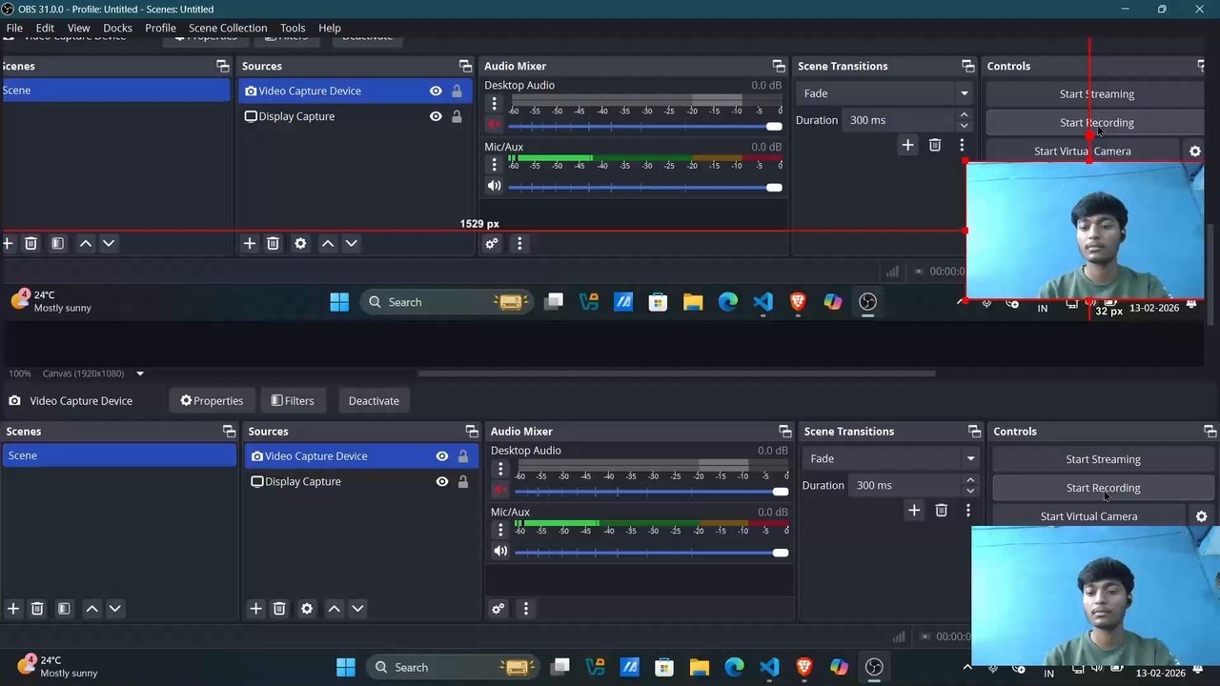1220x686 pixels.
Task: Increase Duration with the up arrow in bottom dock
Action: point(970,480)
